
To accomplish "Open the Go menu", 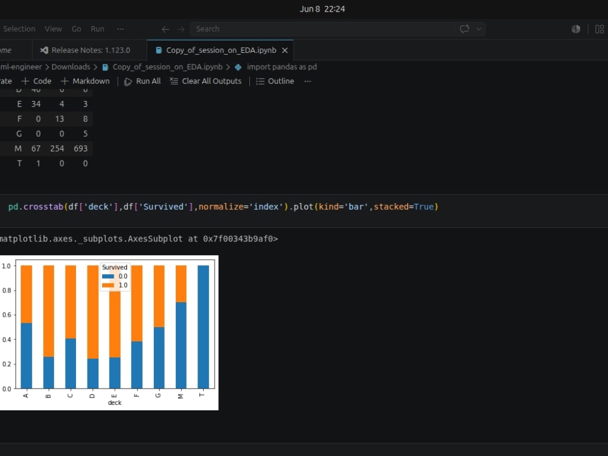I will pos(77,29).
